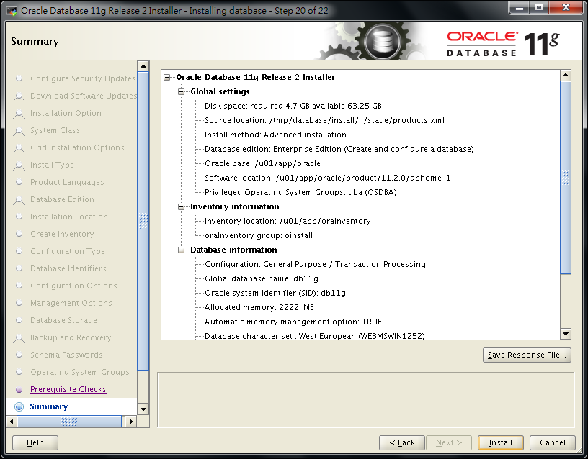Click the Installation Option step

tap(66, 113)
